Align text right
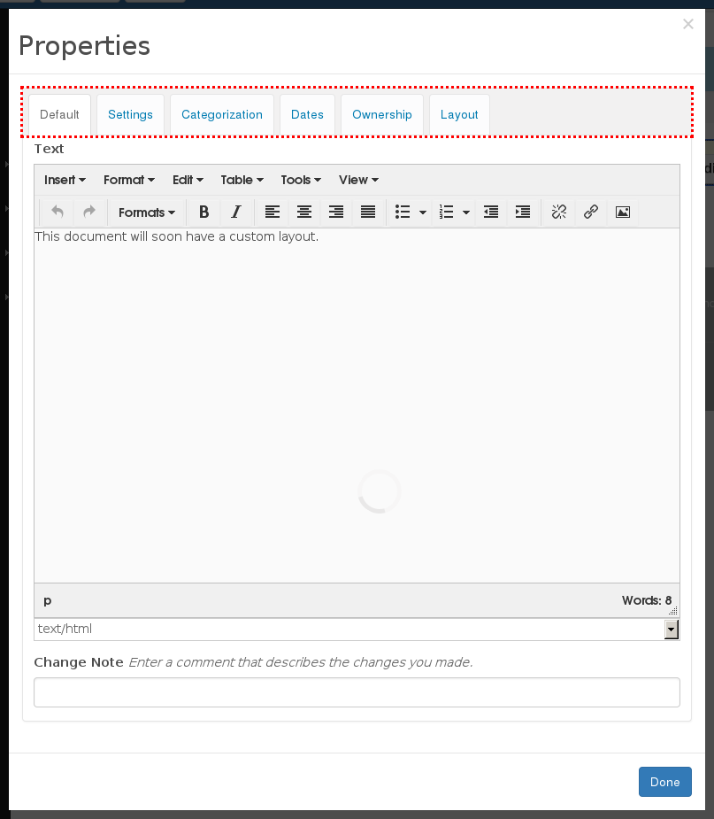The width and height of the screenshot is (714, 819). tap(336, 212)
